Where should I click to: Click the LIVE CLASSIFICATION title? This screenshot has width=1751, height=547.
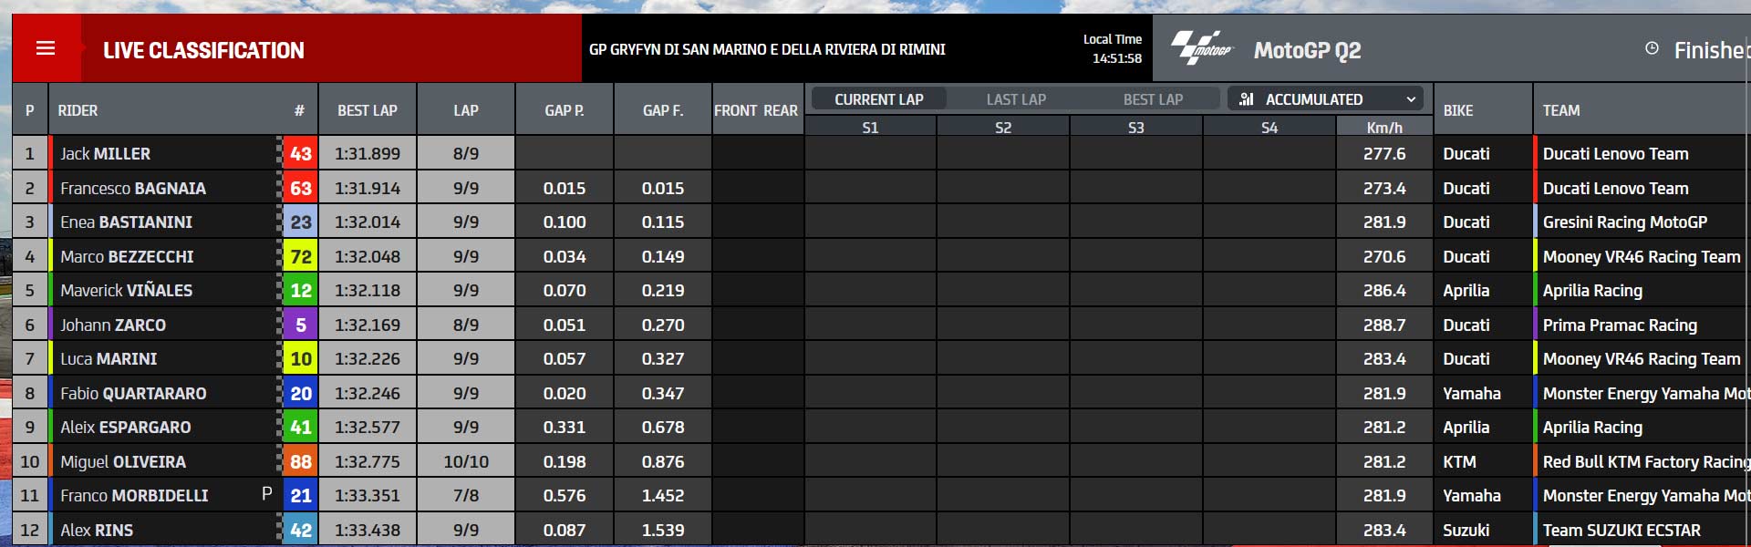click(x=203, y=50)
